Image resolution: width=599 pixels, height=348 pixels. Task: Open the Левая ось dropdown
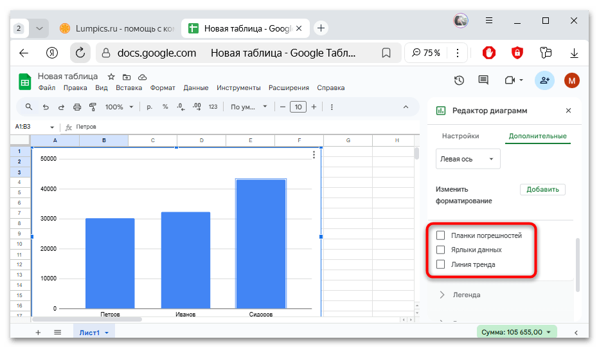point(468,159)
